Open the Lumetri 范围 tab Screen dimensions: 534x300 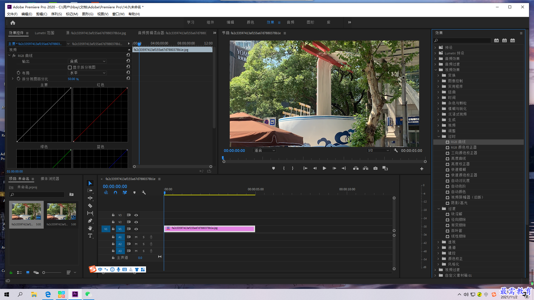(44, 33)
